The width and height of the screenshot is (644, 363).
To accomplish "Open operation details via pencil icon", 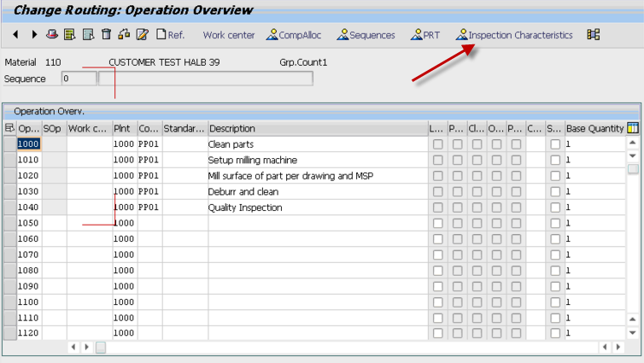I will (143, 34).
